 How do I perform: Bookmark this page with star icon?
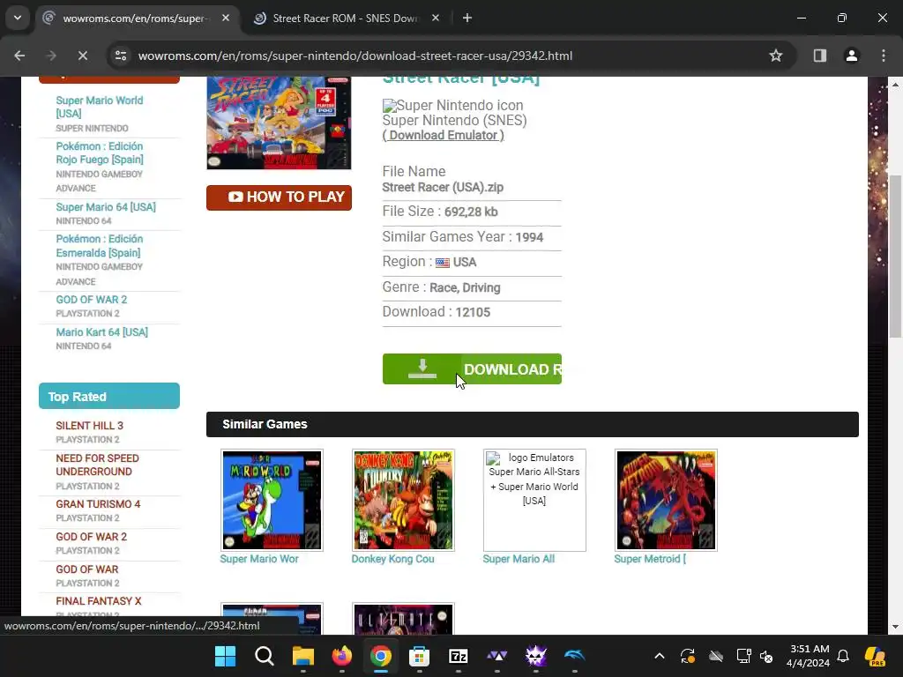click(776, 56)
